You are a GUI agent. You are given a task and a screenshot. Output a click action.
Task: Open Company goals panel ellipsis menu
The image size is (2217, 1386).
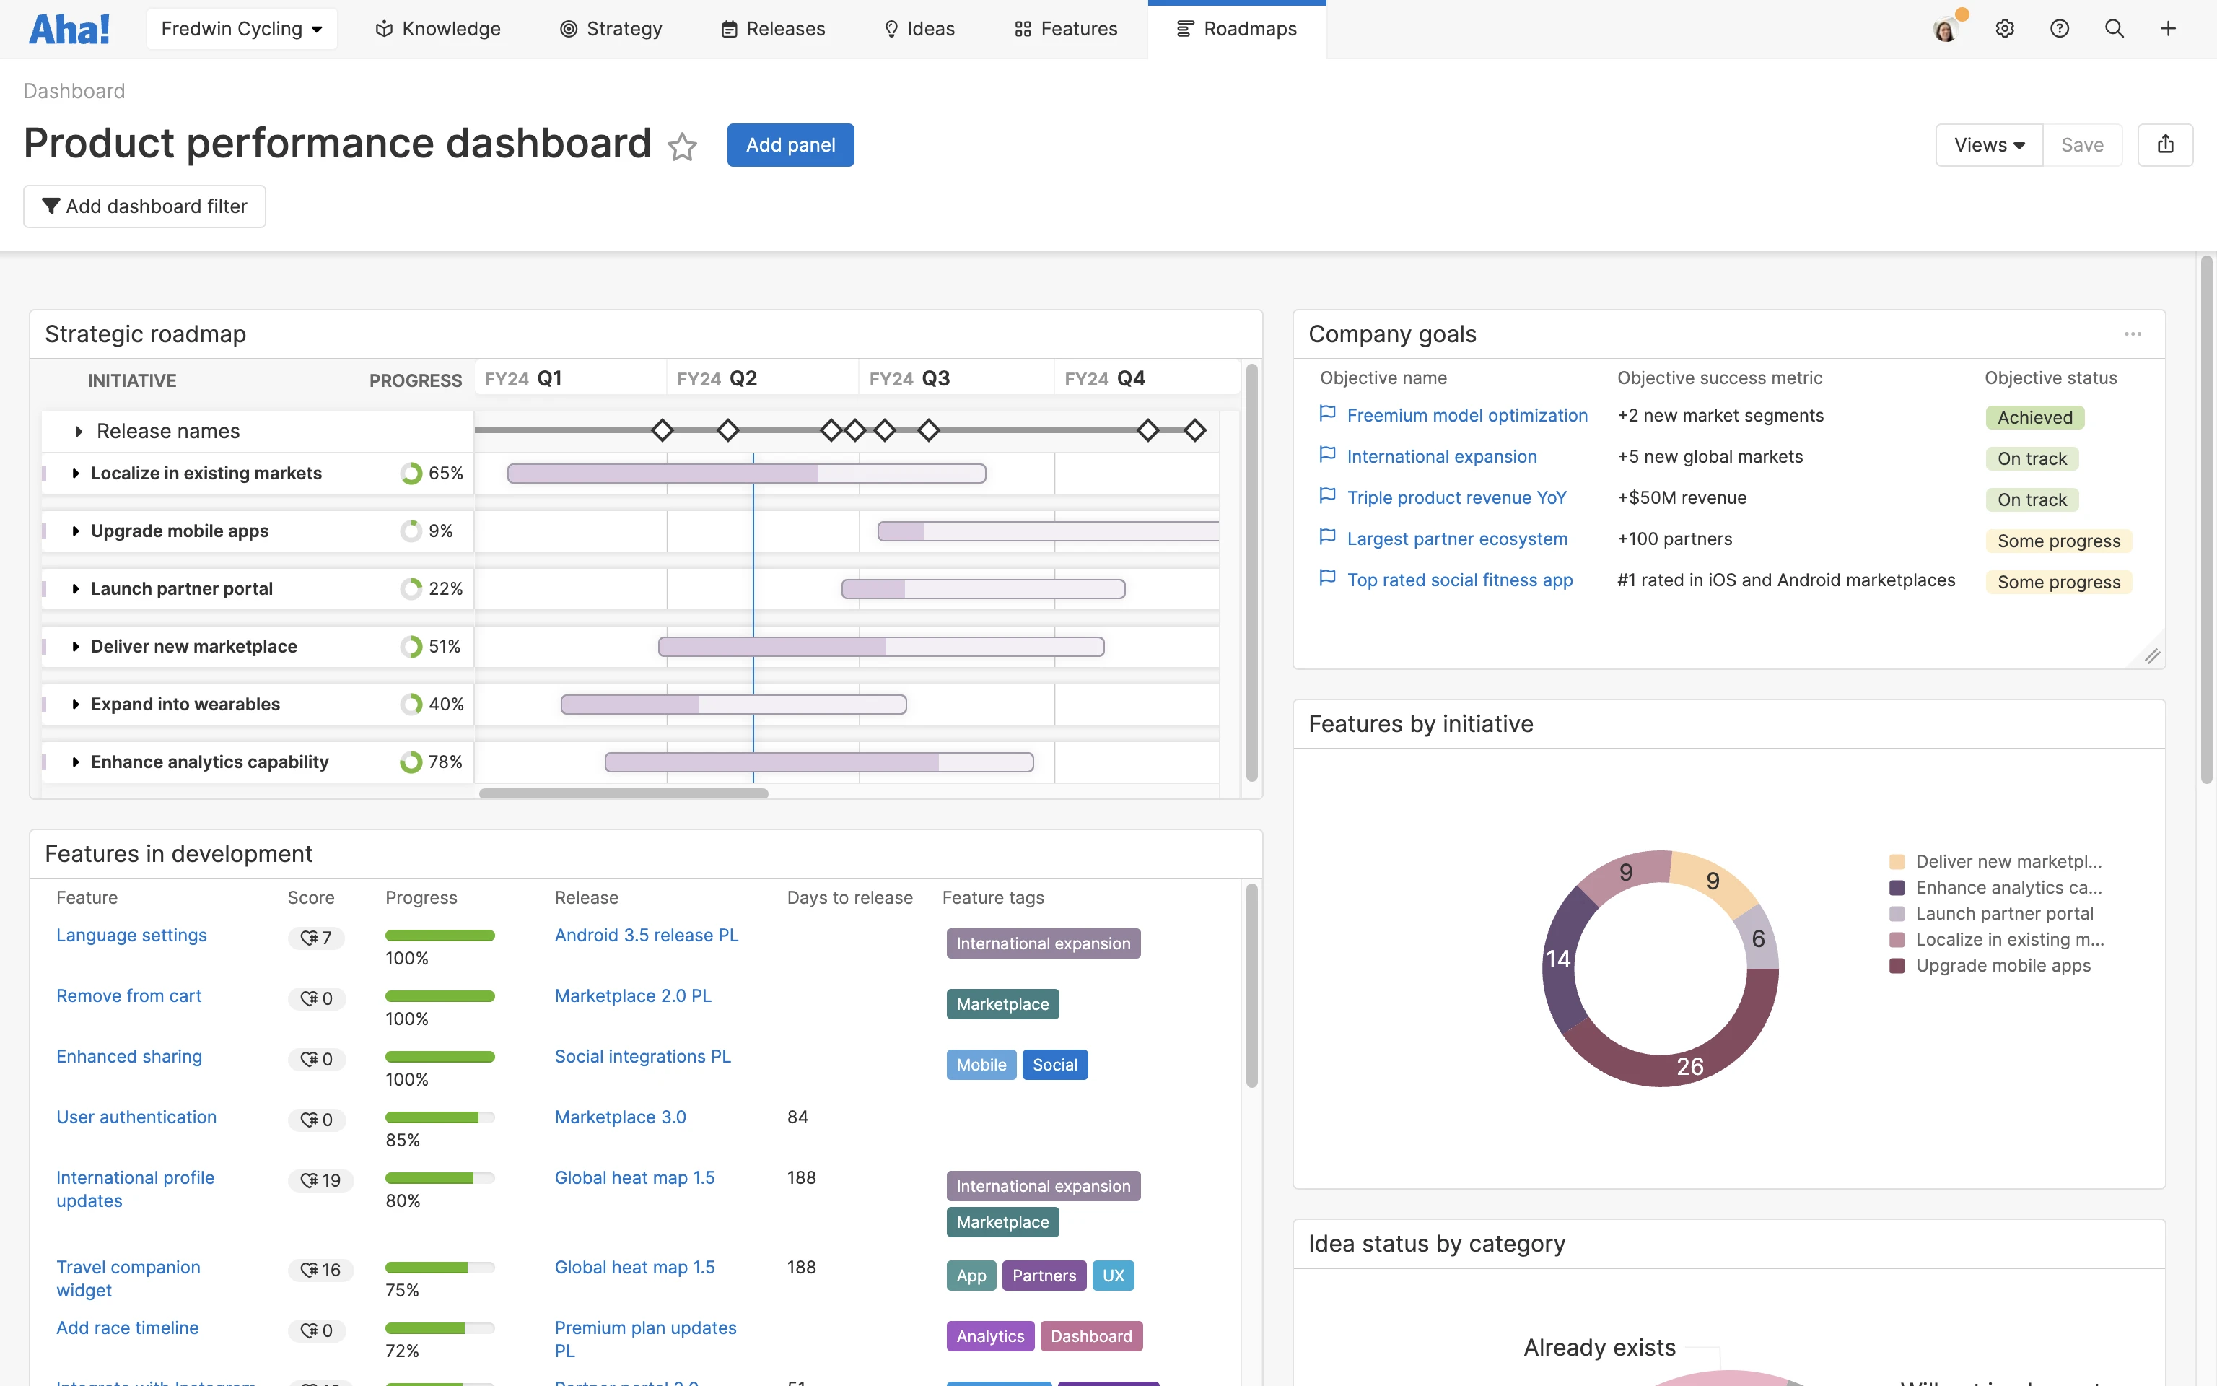[2133, 334]
